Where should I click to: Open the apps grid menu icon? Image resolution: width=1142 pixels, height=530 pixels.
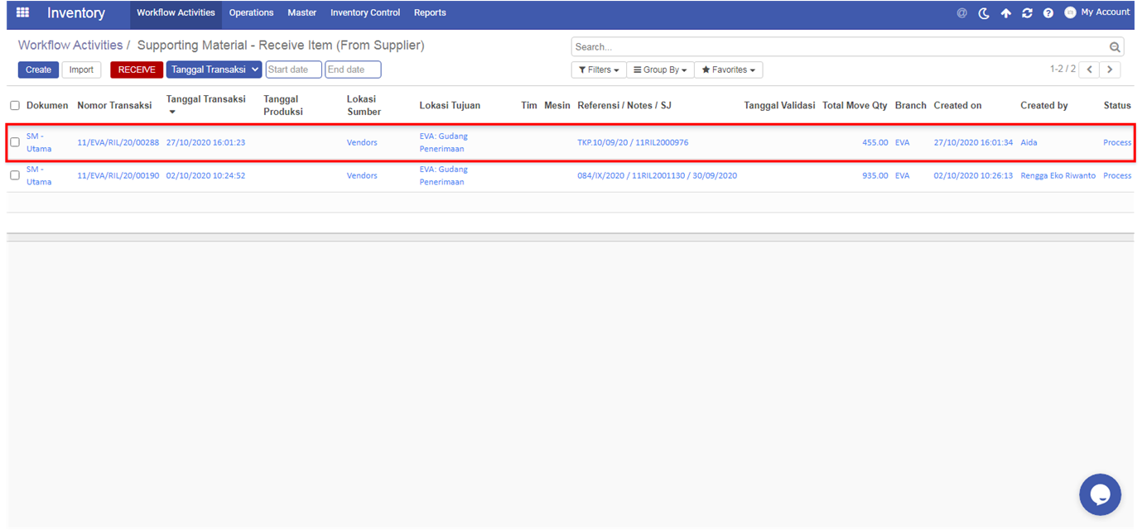click(x=22, y=12)
